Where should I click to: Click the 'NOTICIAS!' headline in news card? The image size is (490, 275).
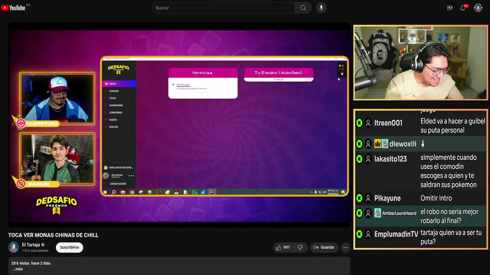pos(183,84)
